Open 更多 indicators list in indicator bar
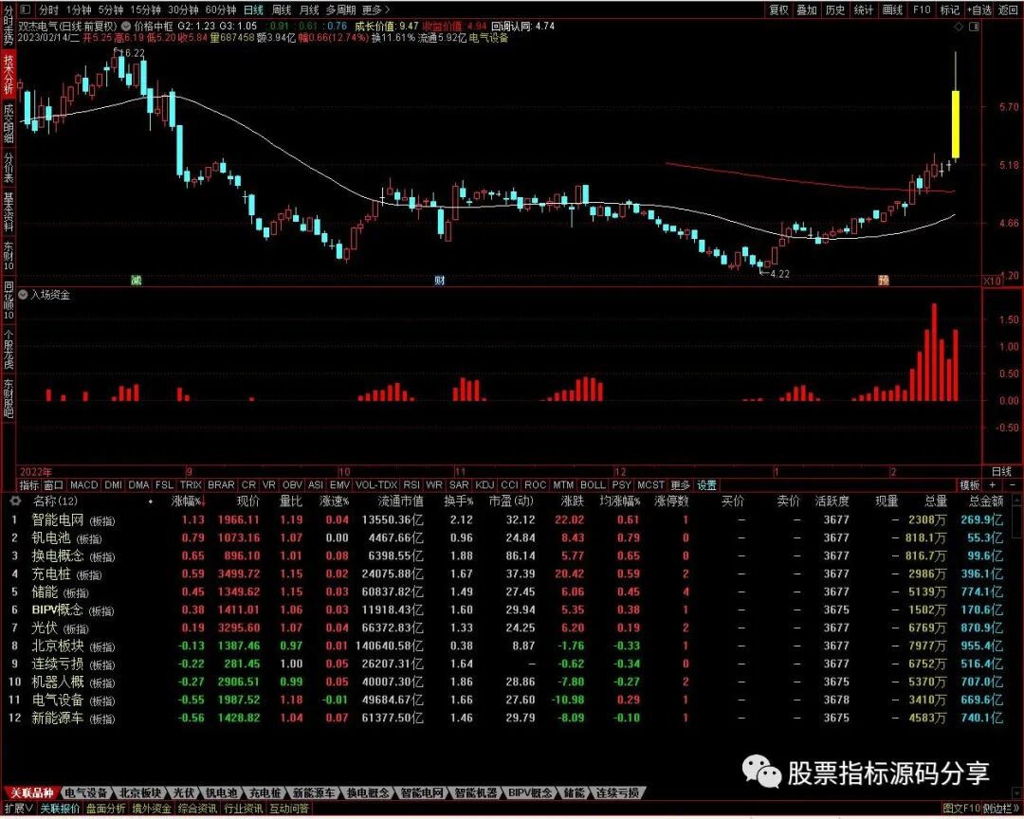The image size is (1024, 819). [x=680, y=485]
